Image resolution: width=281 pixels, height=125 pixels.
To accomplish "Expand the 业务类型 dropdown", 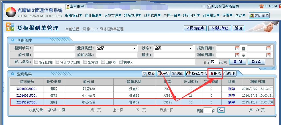I will pos(135,48).
